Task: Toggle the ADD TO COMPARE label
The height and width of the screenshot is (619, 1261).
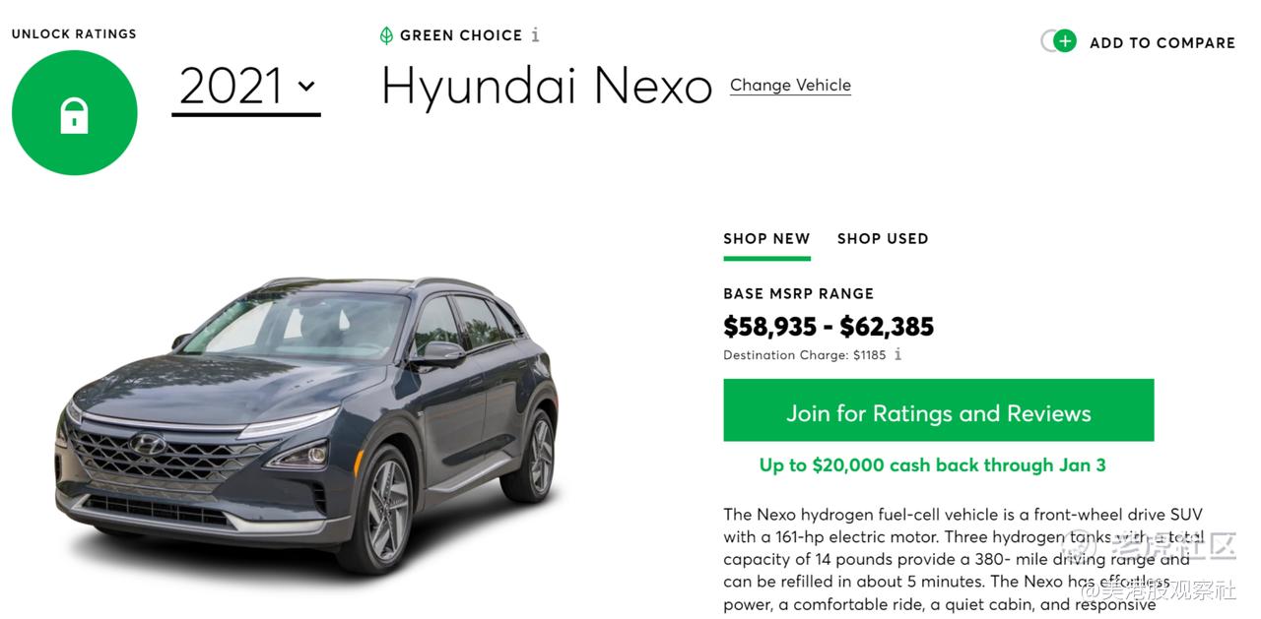Action: point(1162,42)
